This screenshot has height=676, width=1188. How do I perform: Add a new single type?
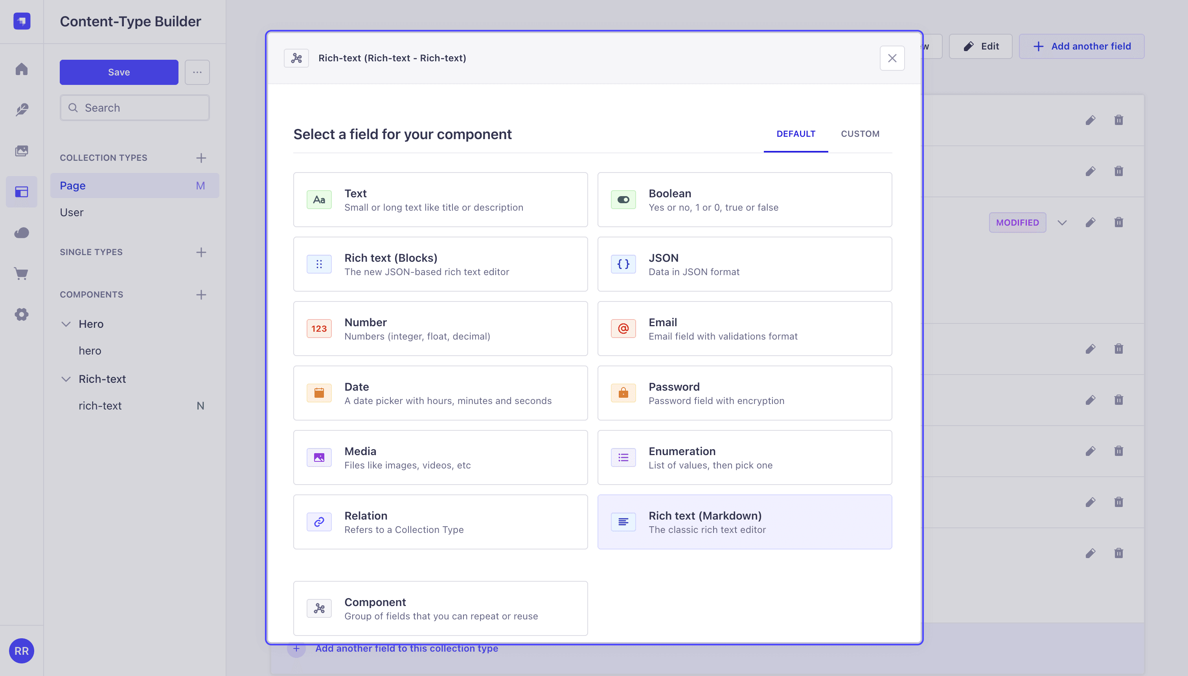click(x=201, y=252)
